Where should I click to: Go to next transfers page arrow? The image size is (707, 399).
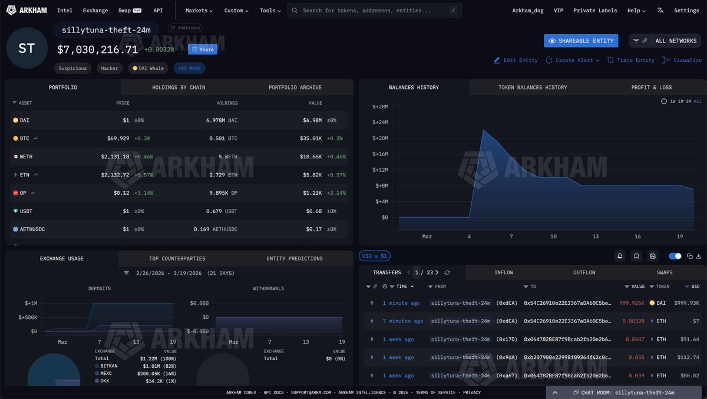click(437, 272)
